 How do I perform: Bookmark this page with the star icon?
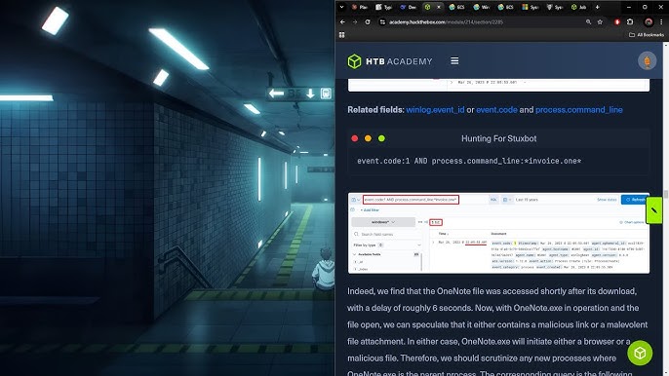(600, 21)
